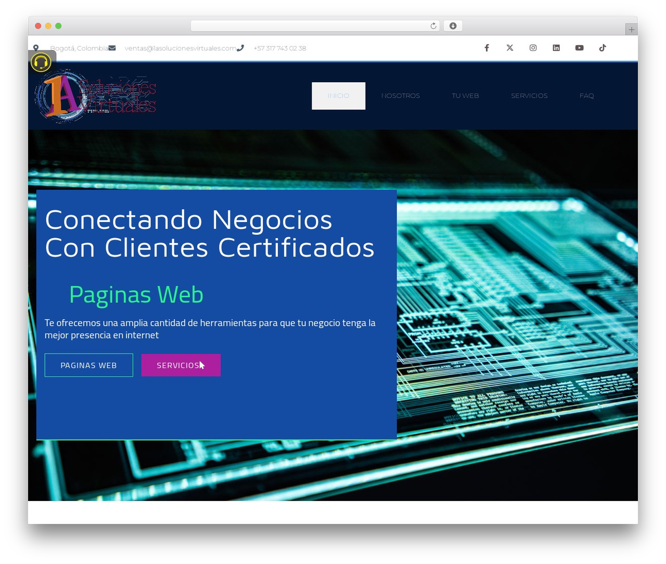
Task: Open the Facebook social icon
Action: point(486,48)
